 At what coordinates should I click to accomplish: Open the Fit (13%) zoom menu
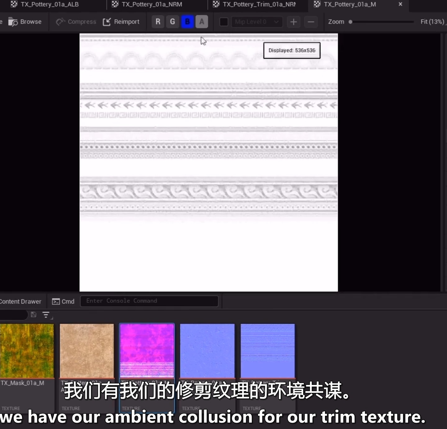point(433,22)
